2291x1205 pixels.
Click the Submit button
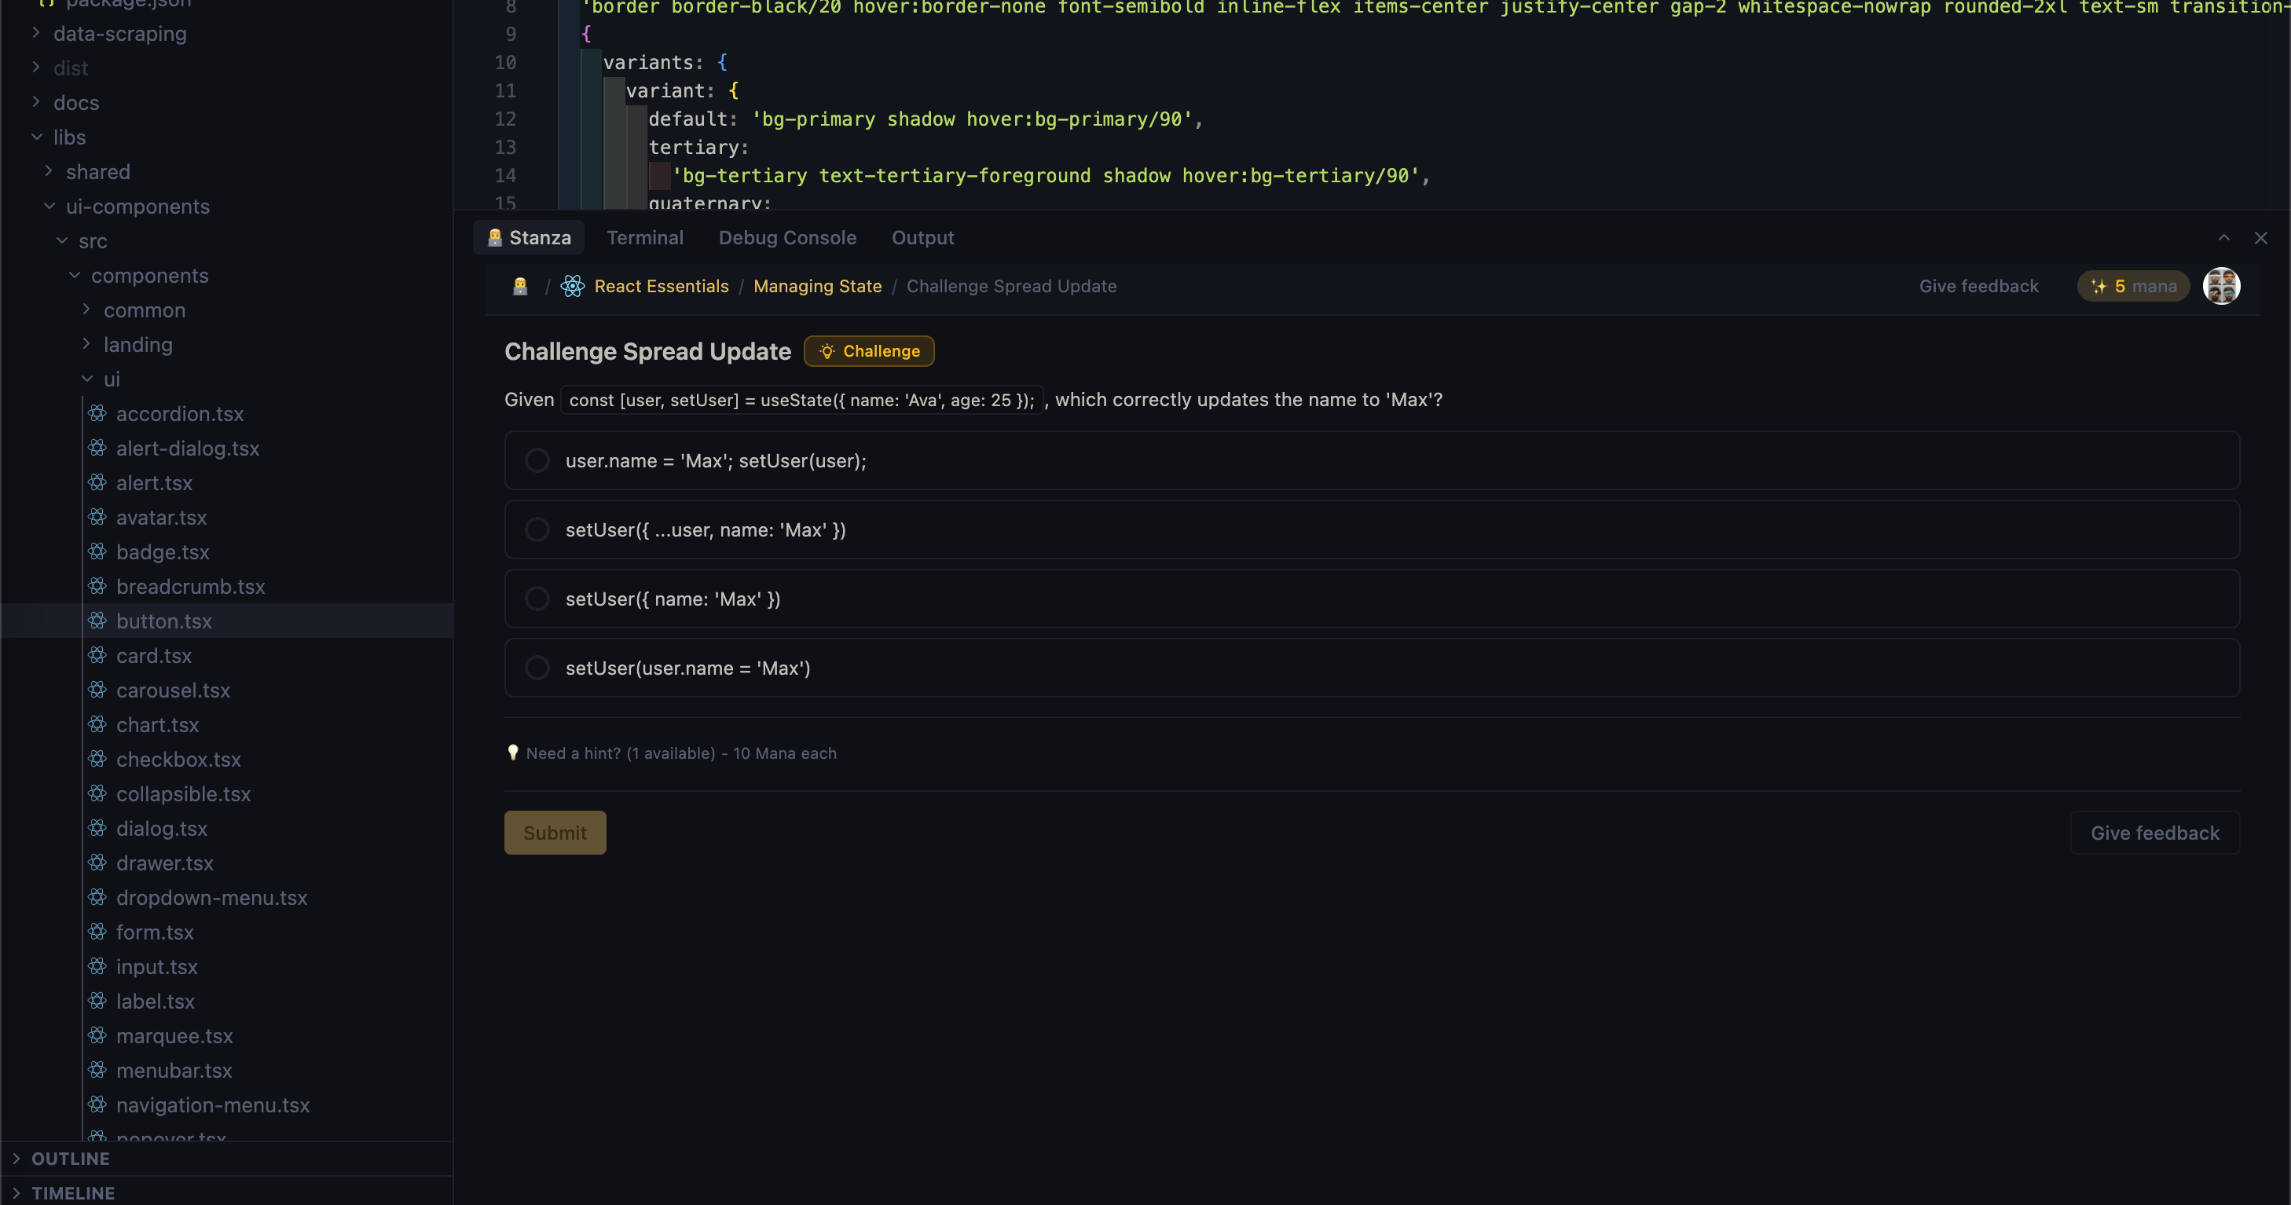(554, 832)
